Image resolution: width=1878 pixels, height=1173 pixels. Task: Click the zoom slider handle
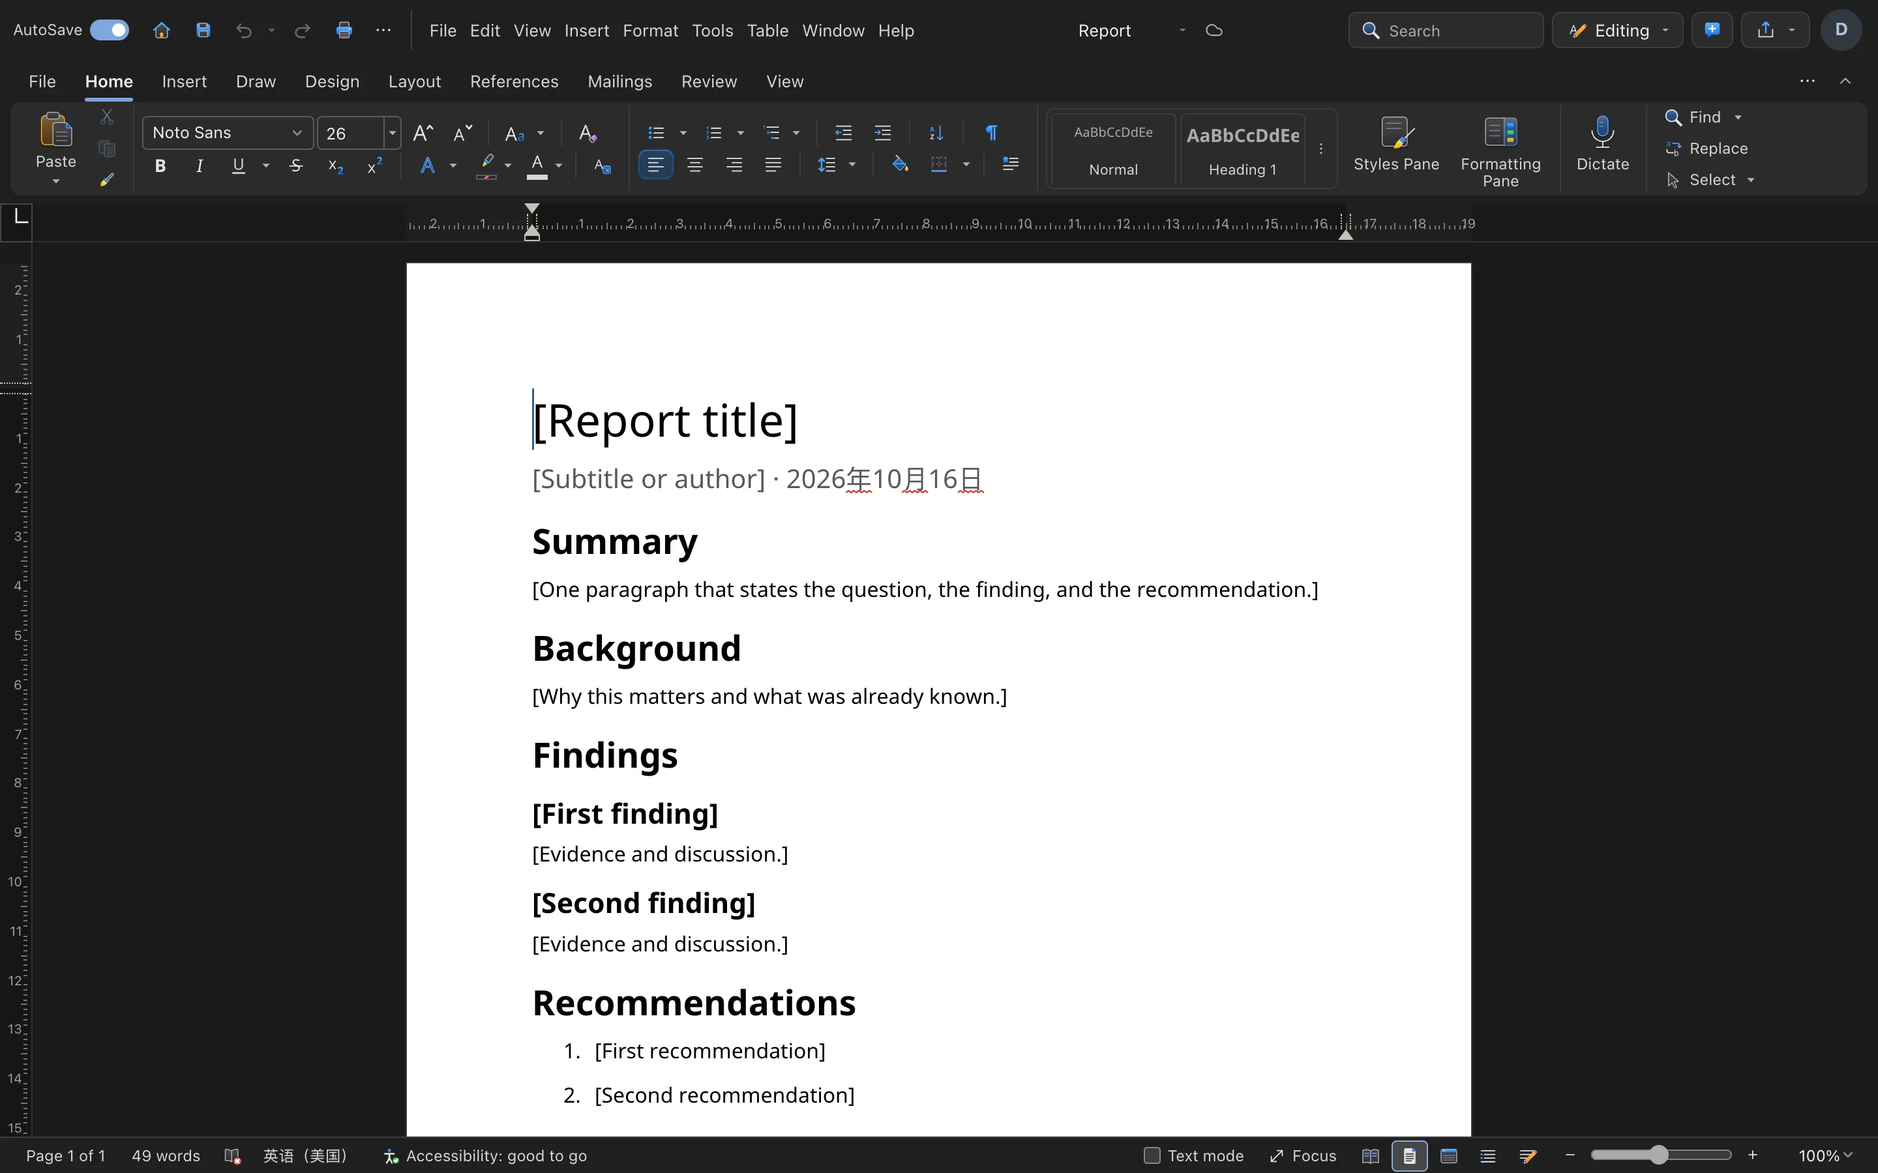pyautogui.click(x=1658, y=1155)
